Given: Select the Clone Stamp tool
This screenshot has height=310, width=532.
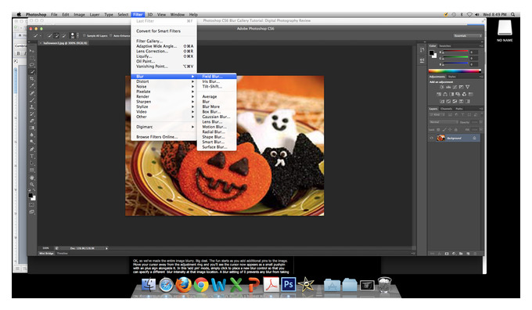Looking at the screenshot, I should tap(32, 107).
